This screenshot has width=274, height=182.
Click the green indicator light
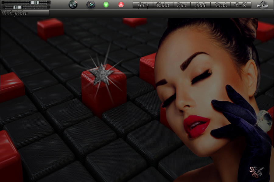click(x=106, y=5)
